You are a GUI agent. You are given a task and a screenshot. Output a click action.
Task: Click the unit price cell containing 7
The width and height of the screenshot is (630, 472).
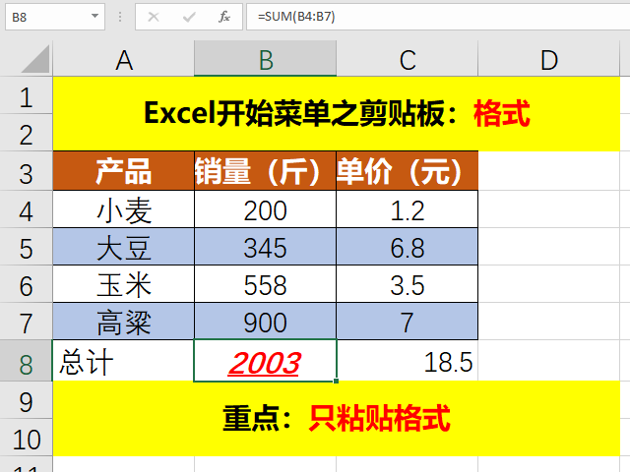tap(407, 322)
